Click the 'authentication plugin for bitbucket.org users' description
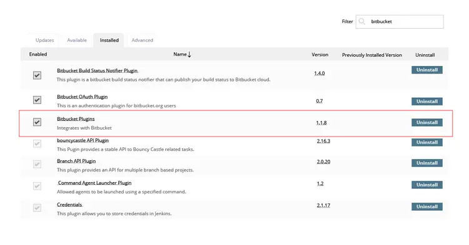 tap(116, 105)
